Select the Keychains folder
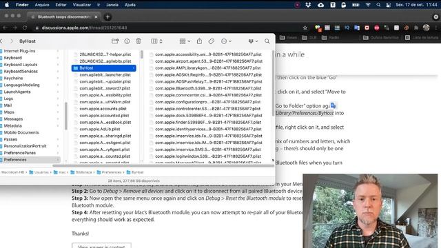Viewport: 441px width, 248px height. [13, 78]
